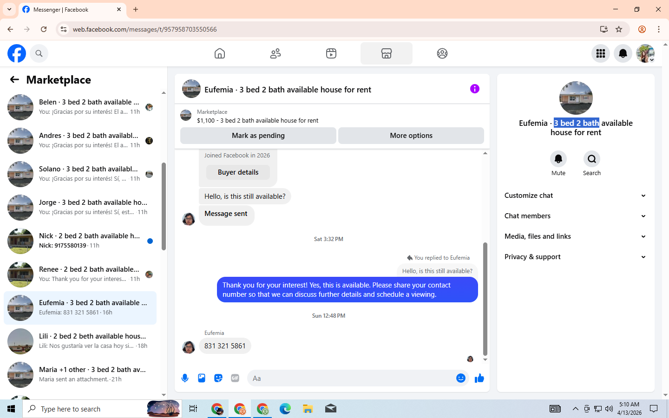Image resolution: width=669 pixels, height=418 pixels.
Task: Send a thumbs-up like
Action: click(479, 378)
